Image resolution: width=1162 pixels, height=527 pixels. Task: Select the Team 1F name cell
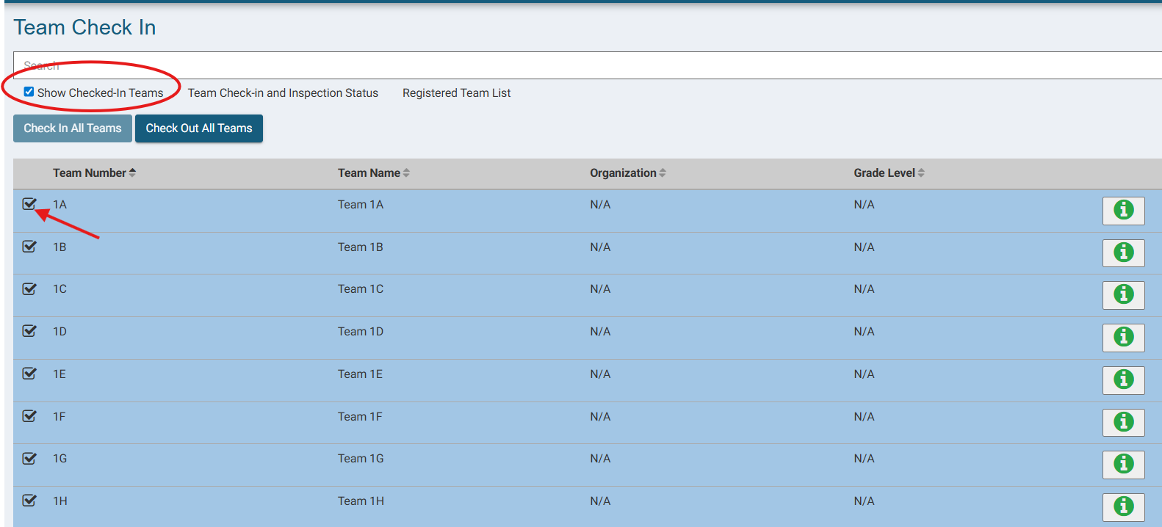(360, 417)
